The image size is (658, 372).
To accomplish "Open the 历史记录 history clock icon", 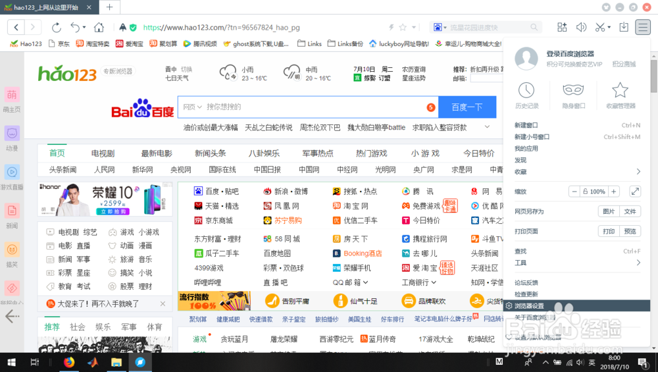I will pyautogui.click(x=526, y=90).
